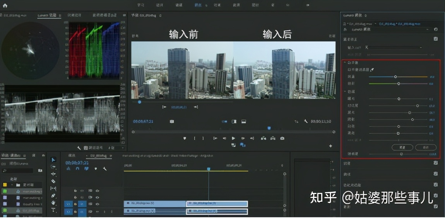Open Lumetri Scopes brightness dropdown
This screenshot has width=445, height=218.
point(116,148)
